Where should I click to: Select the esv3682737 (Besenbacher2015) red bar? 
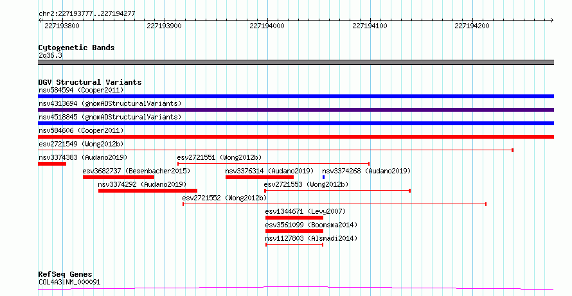(118, 177)
